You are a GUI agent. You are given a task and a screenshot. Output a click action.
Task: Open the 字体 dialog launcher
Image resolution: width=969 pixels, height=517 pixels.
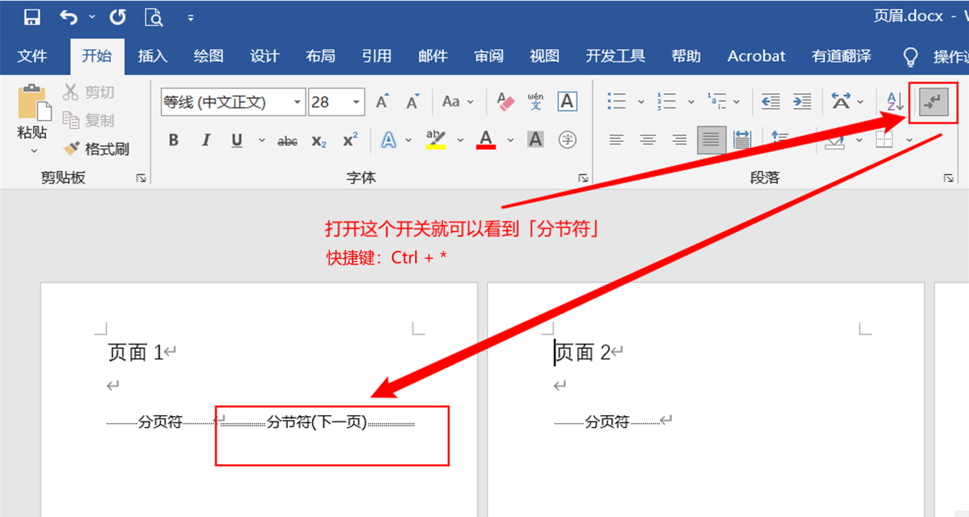click(x=583, y=178)
